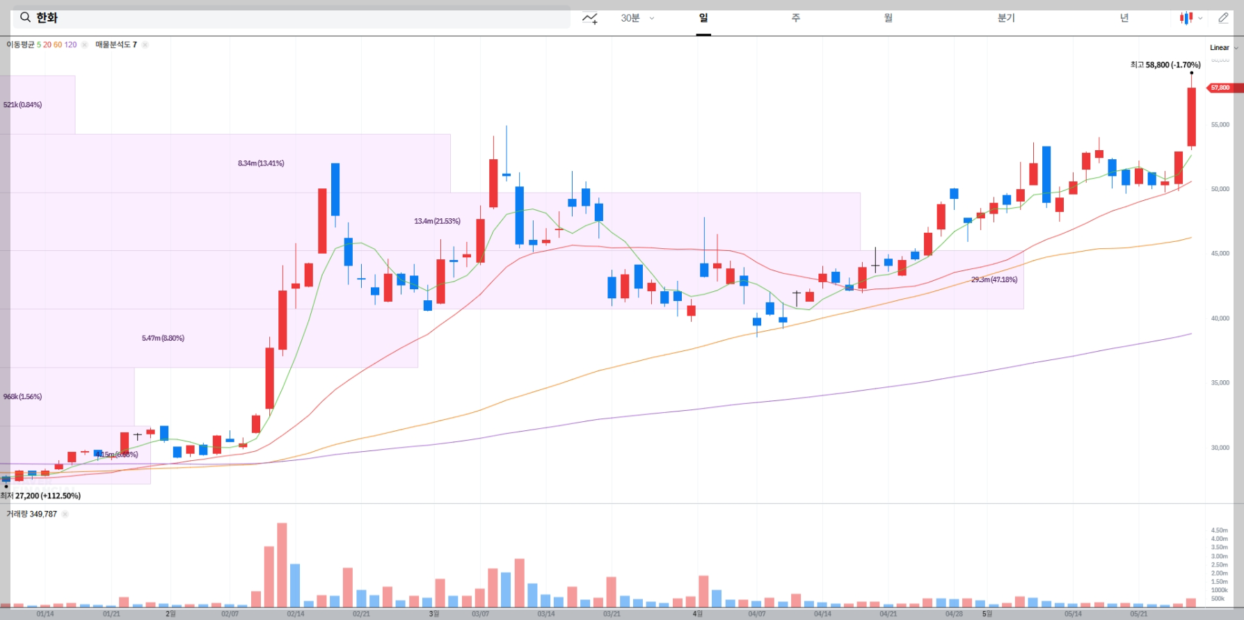Click the 521k (0.84%) volume profile label

coord(22,105)
